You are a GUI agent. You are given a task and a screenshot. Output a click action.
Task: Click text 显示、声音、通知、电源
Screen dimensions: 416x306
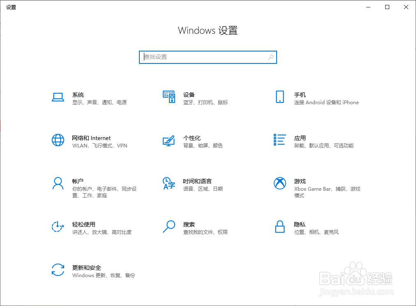pyautogui.click(x=99, y=103)
